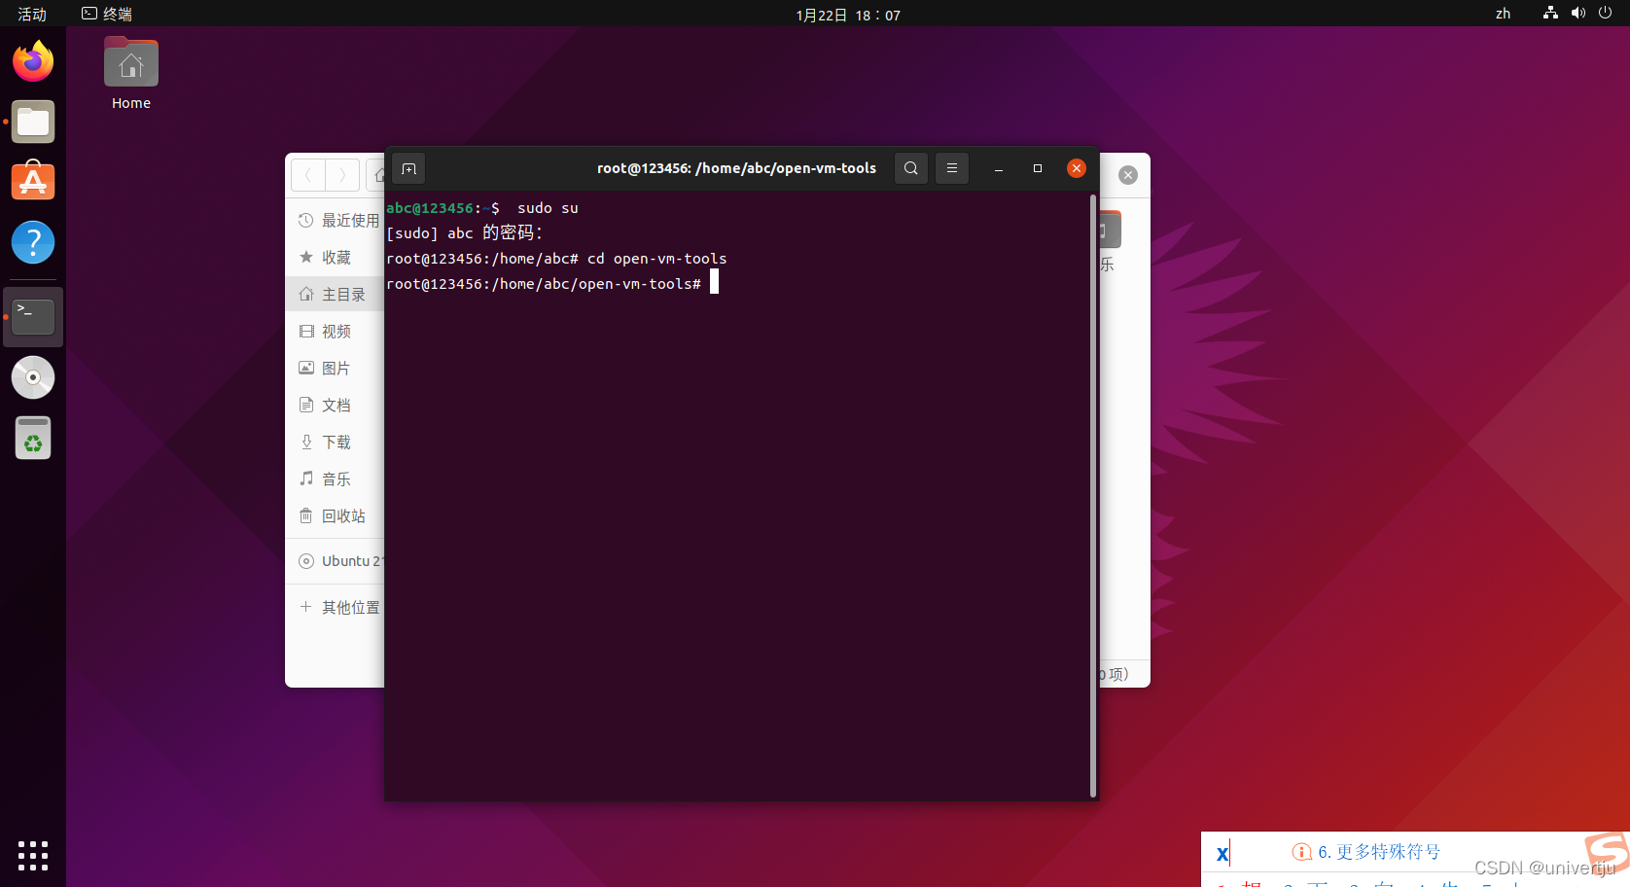The width and height of the screenshot is (1630, 887).
Task: Click 活动 activities button
Action: tap(32, 15)
